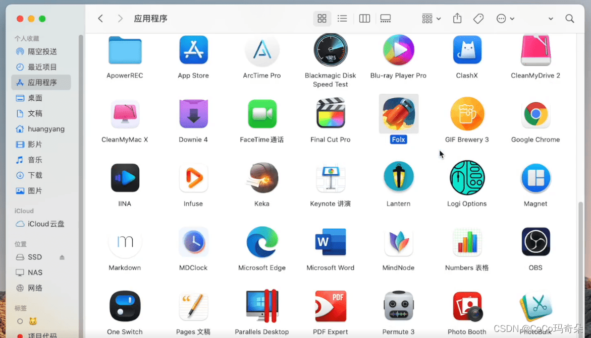
Task: Go back with the left chevron
Action: [x=100, y=19]
